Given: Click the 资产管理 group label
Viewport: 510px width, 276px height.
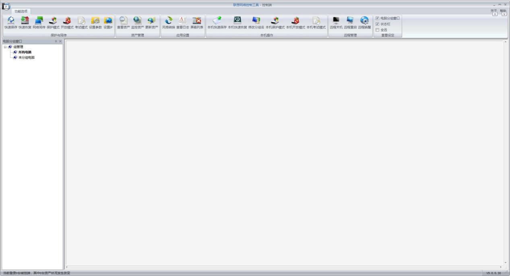Looking at the screenshot, I should tap(137, 35).
